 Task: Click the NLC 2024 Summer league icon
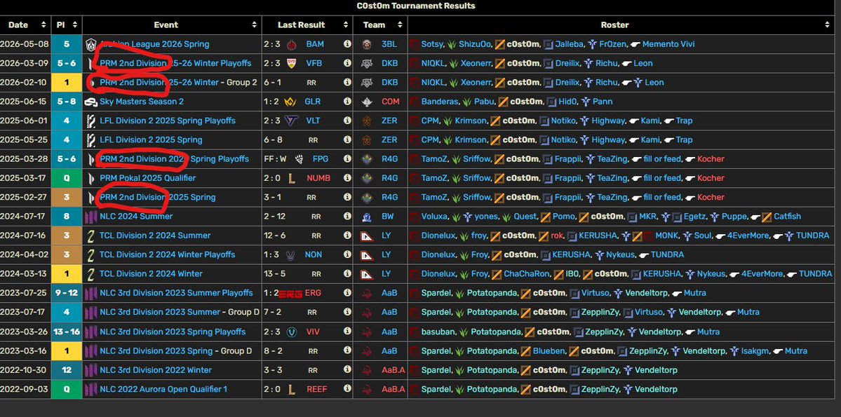pos(91,217)
